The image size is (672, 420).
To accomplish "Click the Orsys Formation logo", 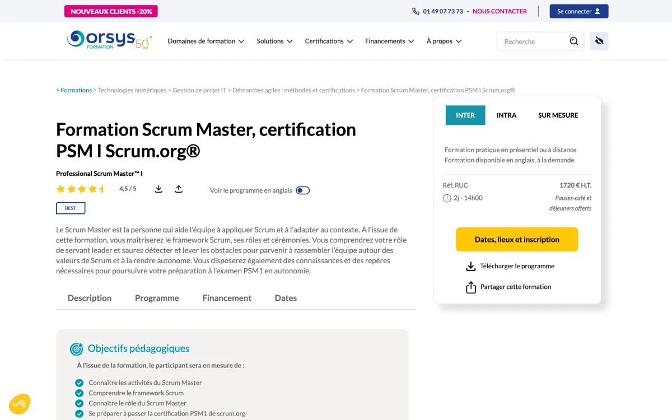I will point(110,40).
